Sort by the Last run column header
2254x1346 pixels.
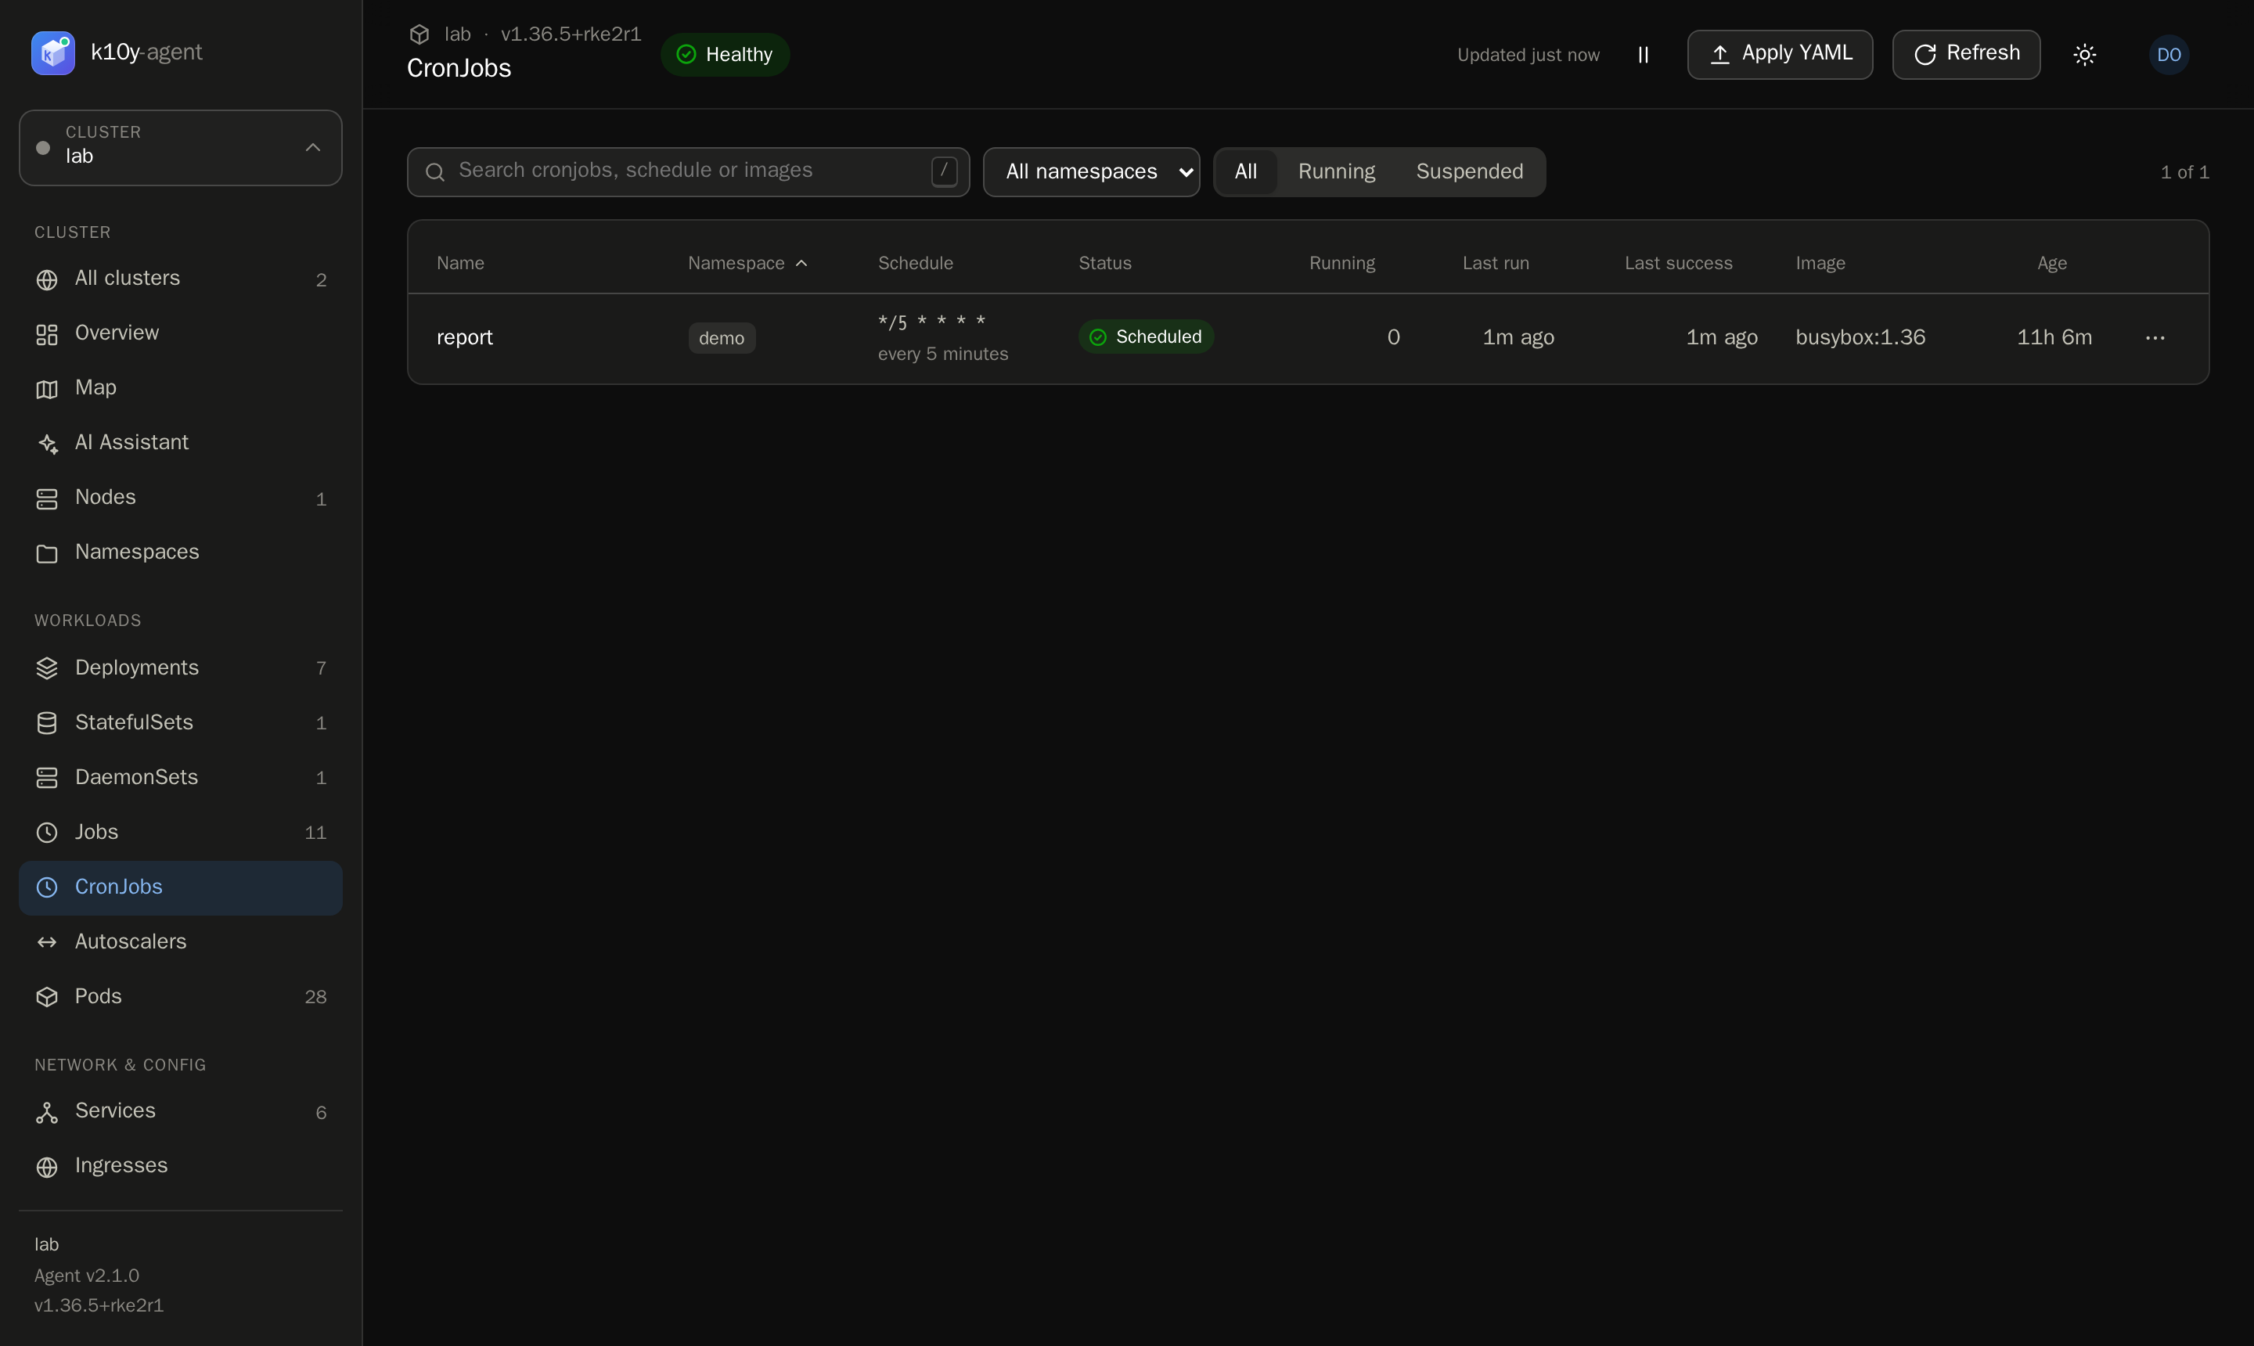coord(1495,263)
